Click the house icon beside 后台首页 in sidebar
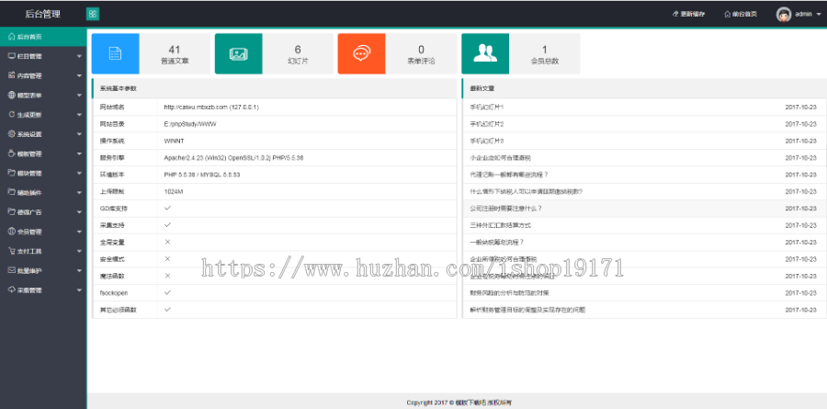This screenshot has width=827, height=409. [x=12, y=37]
